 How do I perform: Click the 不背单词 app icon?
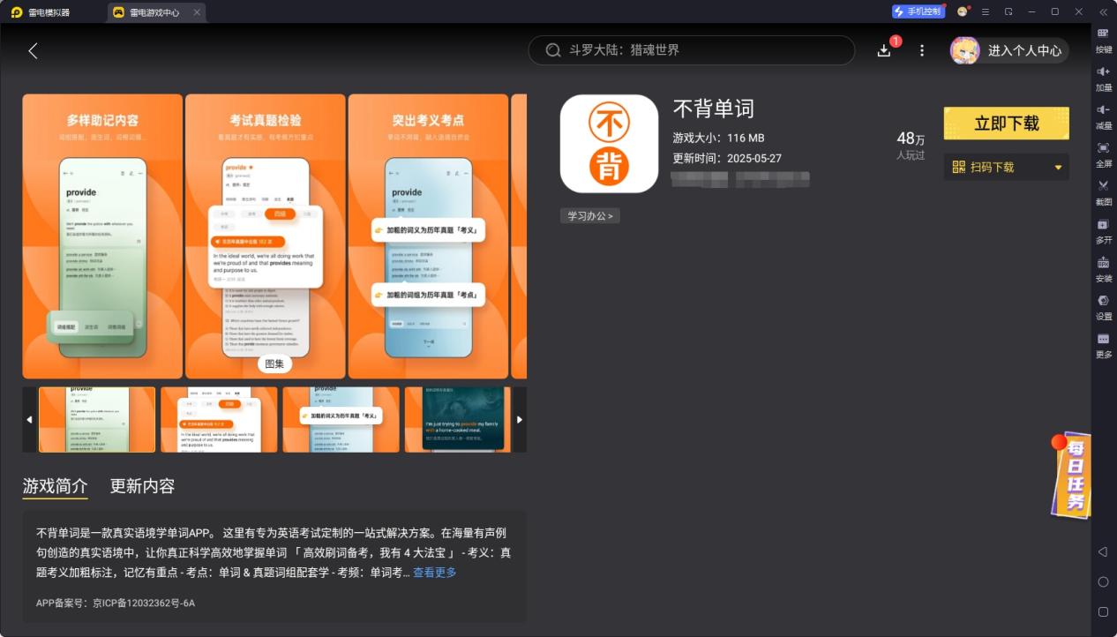pyautogui.click(x=609, y=144)
